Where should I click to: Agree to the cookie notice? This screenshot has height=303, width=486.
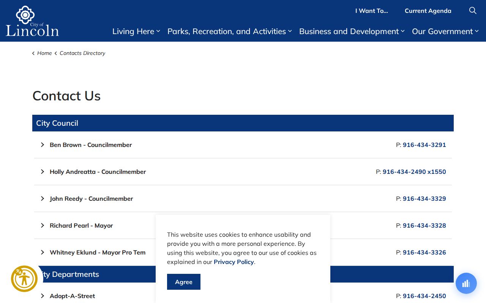coord(184,282)
